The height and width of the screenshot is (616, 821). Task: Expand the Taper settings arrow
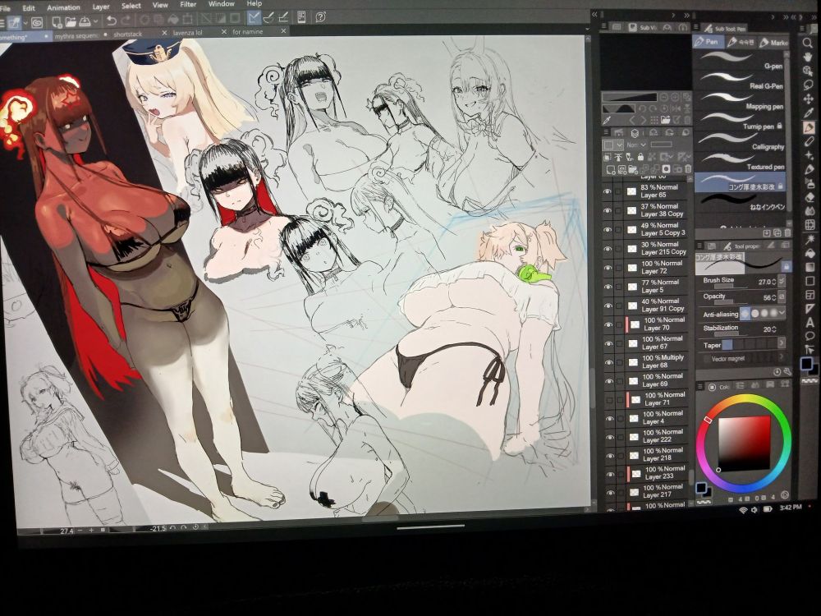pos(782,342)
